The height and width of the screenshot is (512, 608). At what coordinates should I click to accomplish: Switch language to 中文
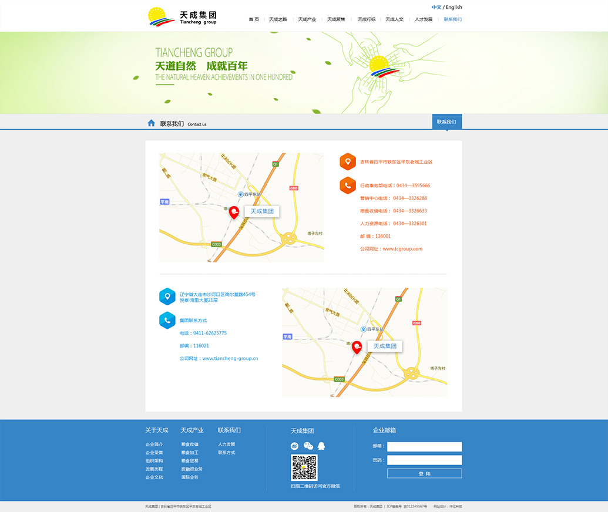(436, 8)
